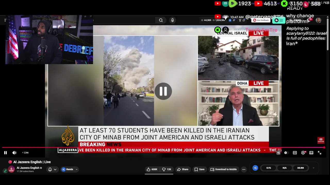Screen dimensions: 330x185
Task: Expand the Remix dropdown arrow
Action: (x=77, y=169)
